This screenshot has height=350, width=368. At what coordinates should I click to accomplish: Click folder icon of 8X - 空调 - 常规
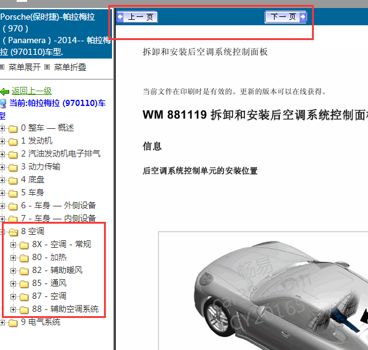[24, 245]
